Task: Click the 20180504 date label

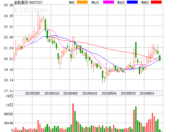Action: pyautogui.click(x=109, y=93)
